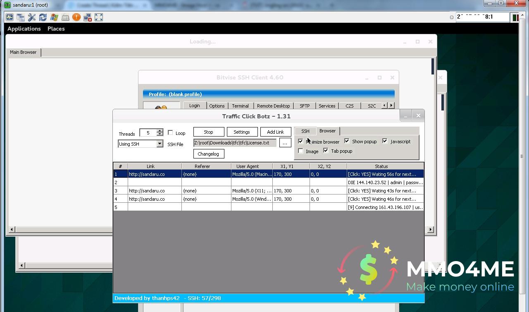The image size is (529, 312).
Task: Click the Main Browser scroll right arrow
Action: [431, 229]
